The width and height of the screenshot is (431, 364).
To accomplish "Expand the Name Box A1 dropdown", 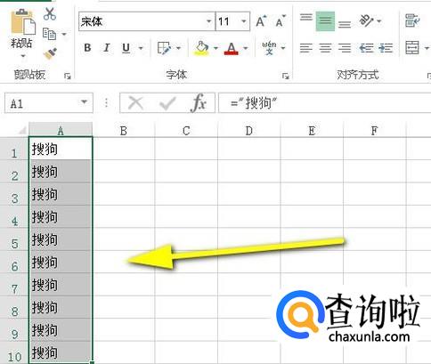I will pyautogui.click(x=84, y=102).
